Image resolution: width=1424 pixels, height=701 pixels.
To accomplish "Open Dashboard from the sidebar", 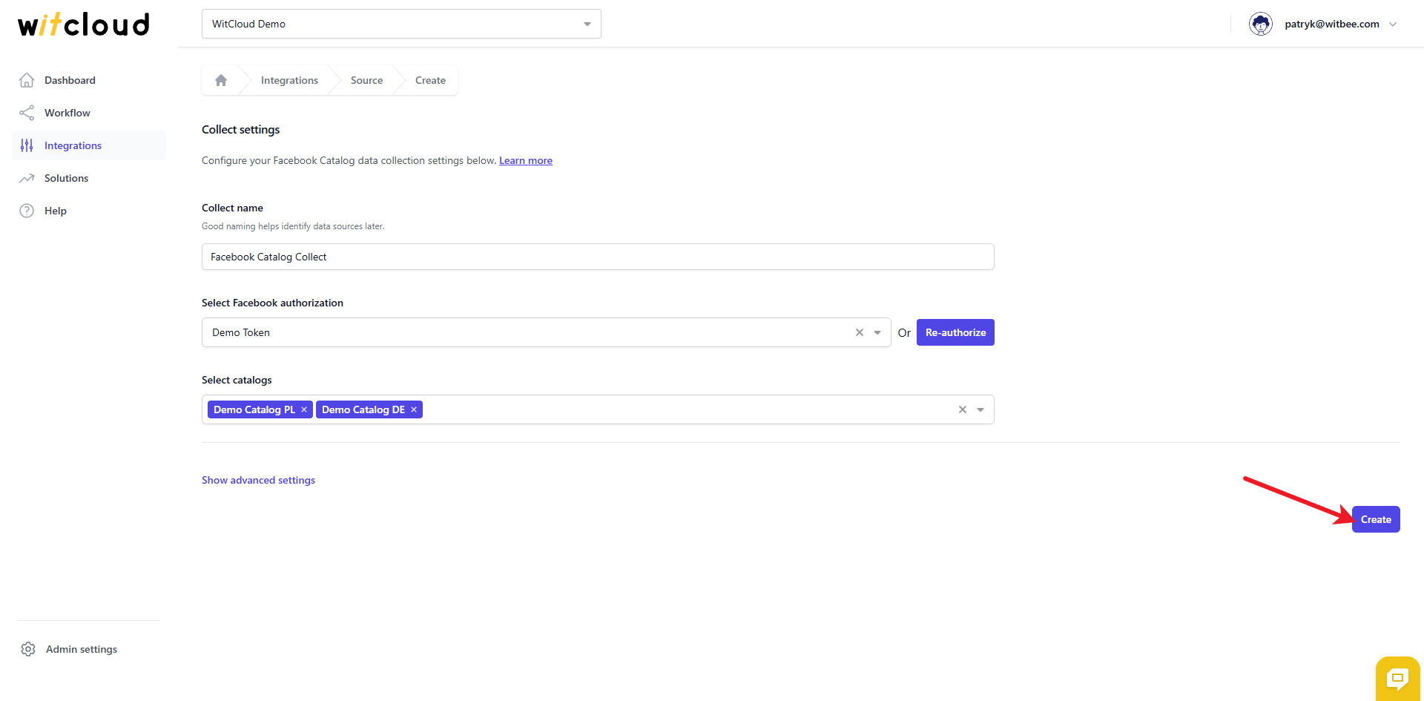I will click(x=89, y=80).
